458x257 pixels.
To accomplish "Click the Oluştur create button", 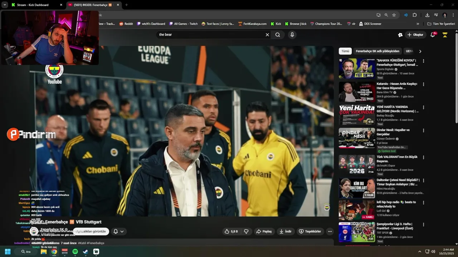I will [415, 35].
